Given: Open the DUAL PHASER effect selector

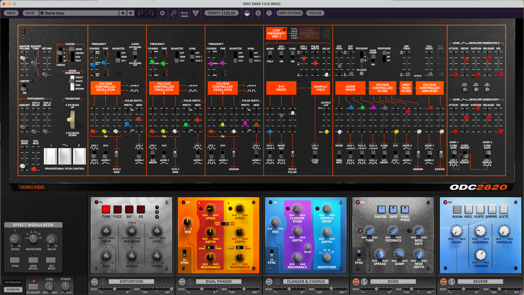Looking at the screenshot, I should (218, 282).
